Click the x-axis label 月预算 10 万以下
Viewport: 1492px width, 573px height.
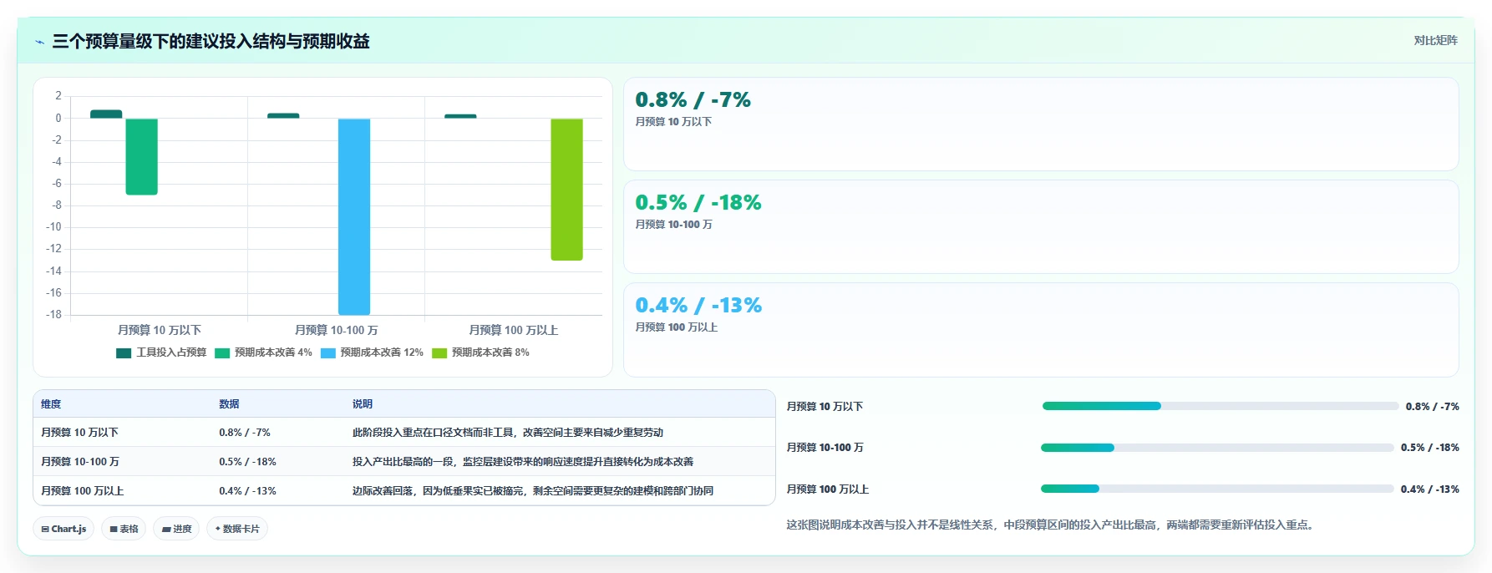[x=160, y=330]
